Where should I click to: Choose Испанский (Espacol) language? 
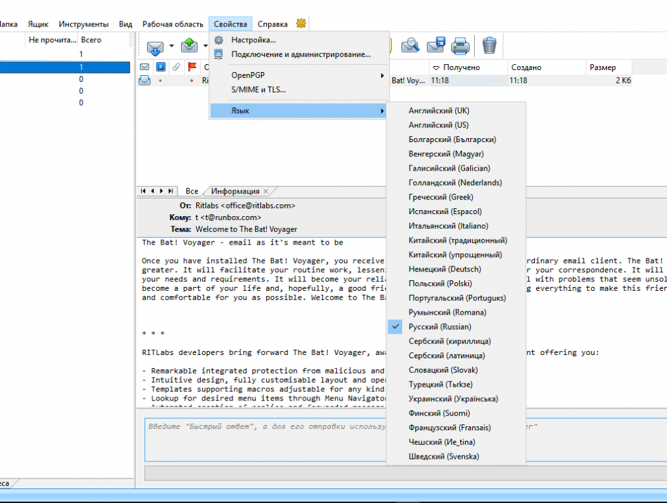pos(456,212)
